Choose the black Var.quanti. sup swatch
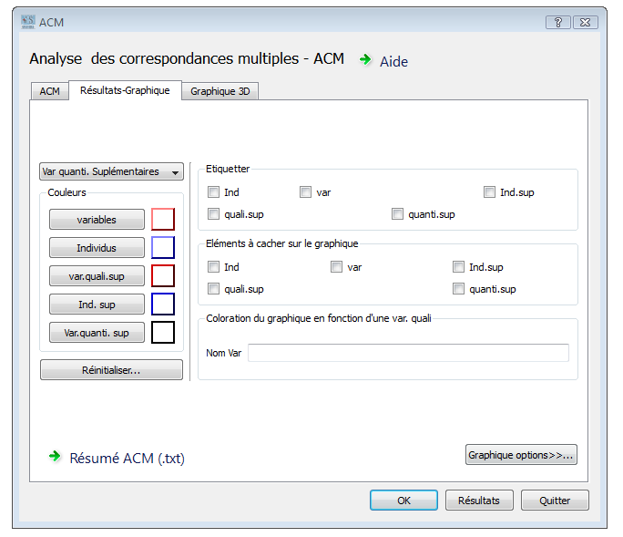The width and height of the screenshot is (623, 537). (x=163, y=332)
